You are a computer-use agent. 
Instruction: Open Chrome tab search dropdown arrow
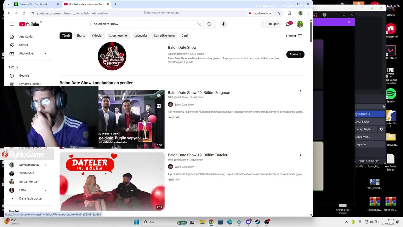click(8, 4)
